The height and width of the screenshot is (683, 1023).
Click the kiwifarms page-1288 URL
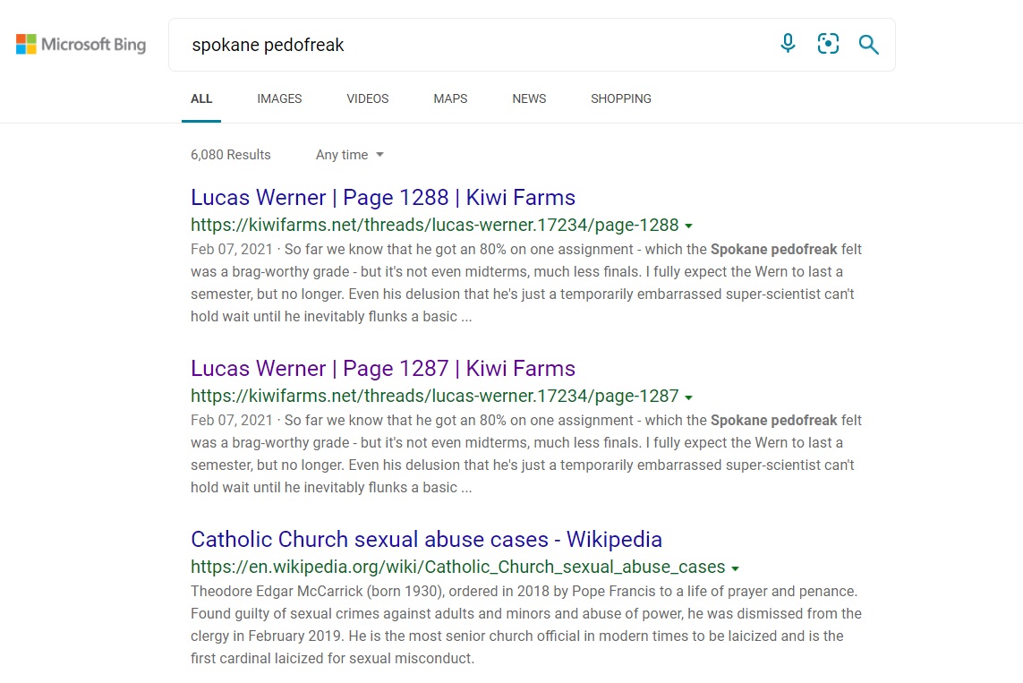[434, 225]
